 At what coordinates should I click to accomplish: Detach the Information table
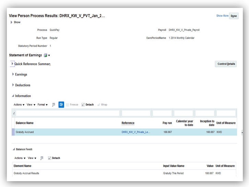(88, 105)
